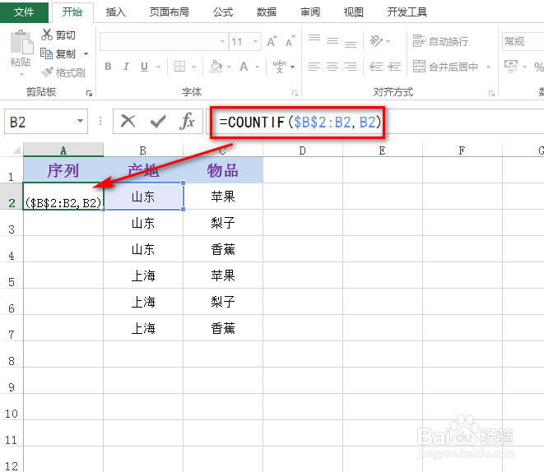Decrease font size with smaller A icon
The height and width of the screenshot is (472, 544).
point(290,42)
